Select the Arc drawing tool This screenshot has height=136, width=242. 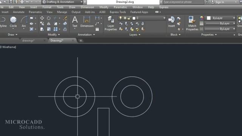click(24, 22)
